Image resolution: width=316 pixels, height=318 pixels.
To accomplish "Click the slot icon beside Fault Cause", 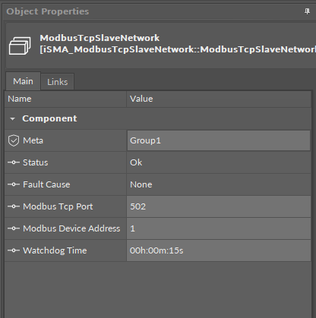I will 14,184.
